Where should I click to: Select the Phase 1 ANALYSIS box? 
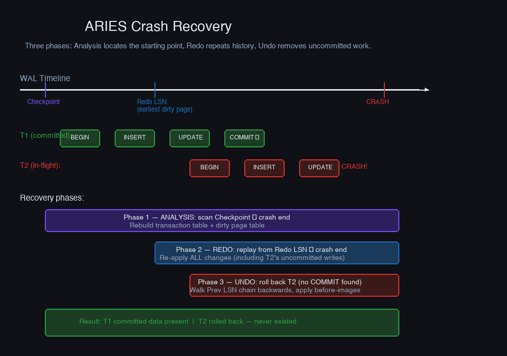tap(222, 221)
